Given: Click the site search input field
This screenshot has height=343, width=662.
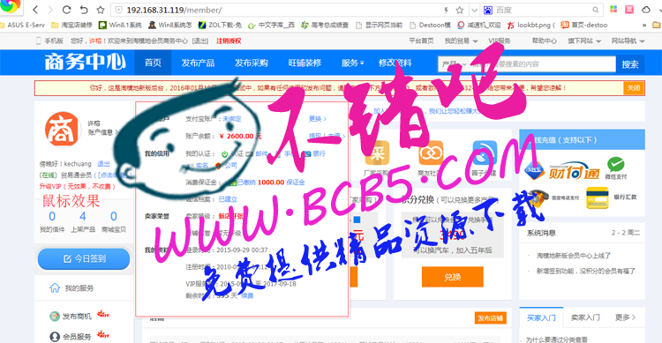Looking at the screenshot, I should click(542, 64).
